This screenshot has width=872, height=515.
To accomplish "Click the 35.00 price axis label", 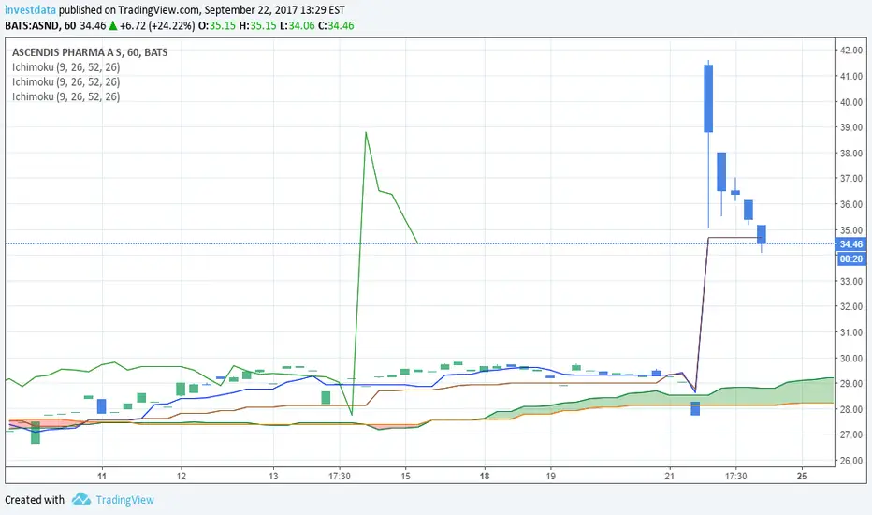I will (x=850, y=230).
